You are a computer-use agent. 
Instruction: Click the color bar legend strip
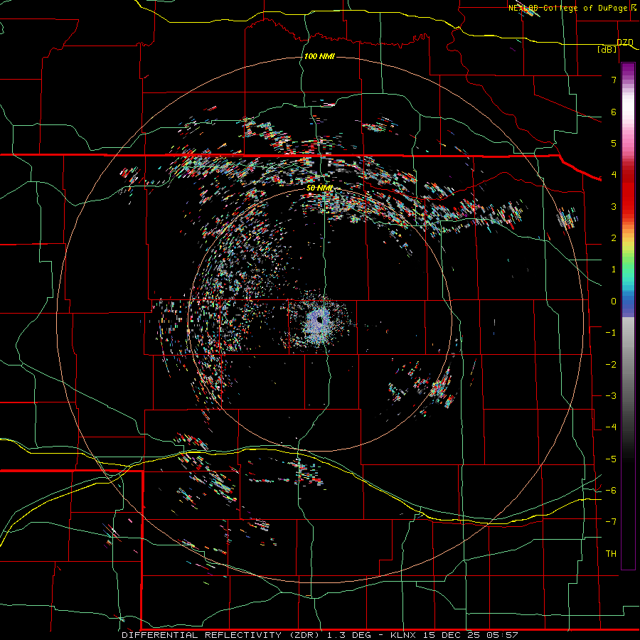click(x=628, y=316)
